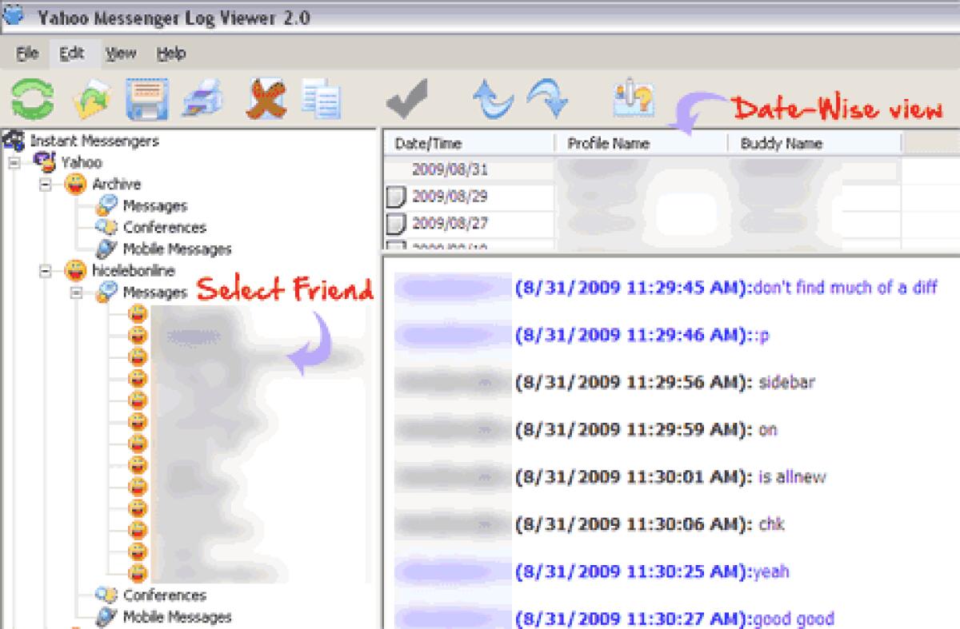Click the Help question mark toolbar icon
The width and height of the screenshot is (960, 629).
point(634,99)
